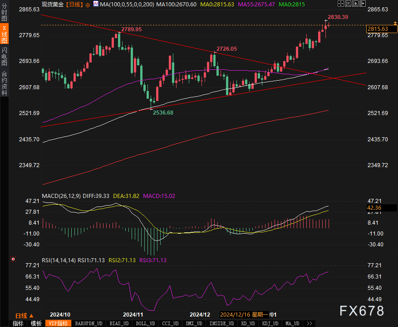Select the 指标 tab at bottom

[x=18, y=323]
